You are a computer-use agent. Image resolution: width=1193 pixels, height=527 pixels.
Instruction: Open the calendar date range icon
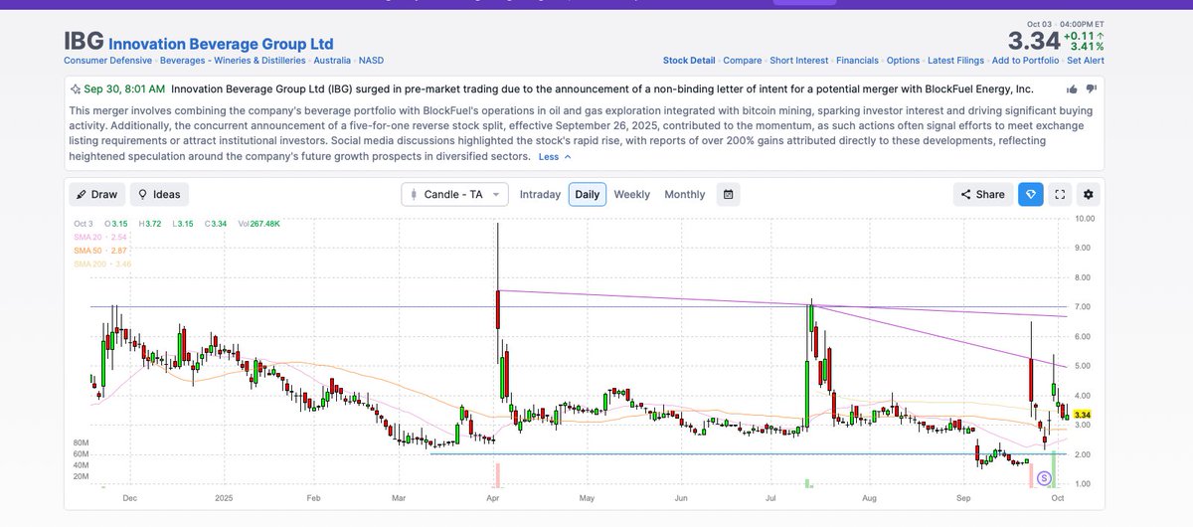729,194
